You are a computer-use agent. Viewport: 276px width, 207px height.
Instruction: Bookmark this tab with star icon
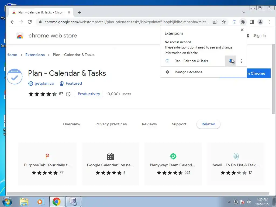pyautogui.click(x=223, y=22)
